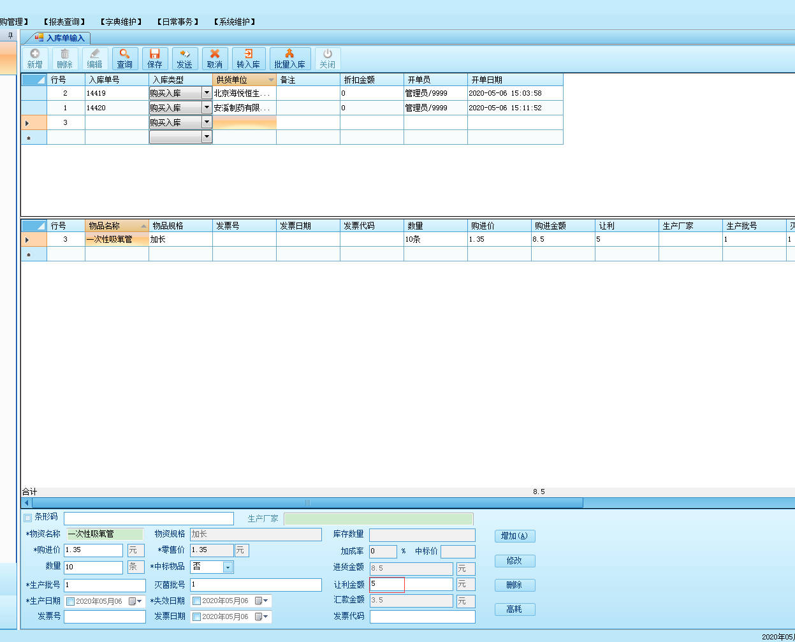Image resolution: width=795 pixels, height=642 pixels.
Task: Enable the 失效日期 date checkbox
Action: (x=196, y=601)
